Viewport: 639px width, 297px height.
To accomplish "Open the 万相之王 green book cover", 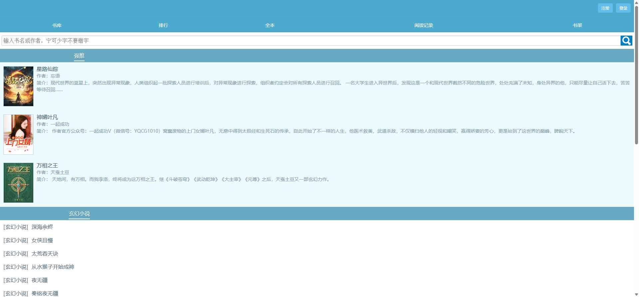I will point(18,183).
